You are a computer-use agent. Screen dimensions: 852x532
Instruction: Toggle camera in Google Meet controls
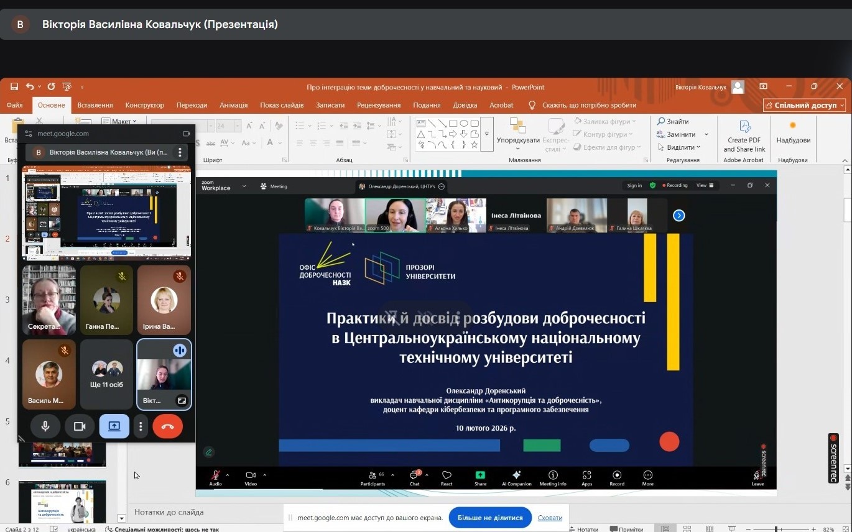80,426
